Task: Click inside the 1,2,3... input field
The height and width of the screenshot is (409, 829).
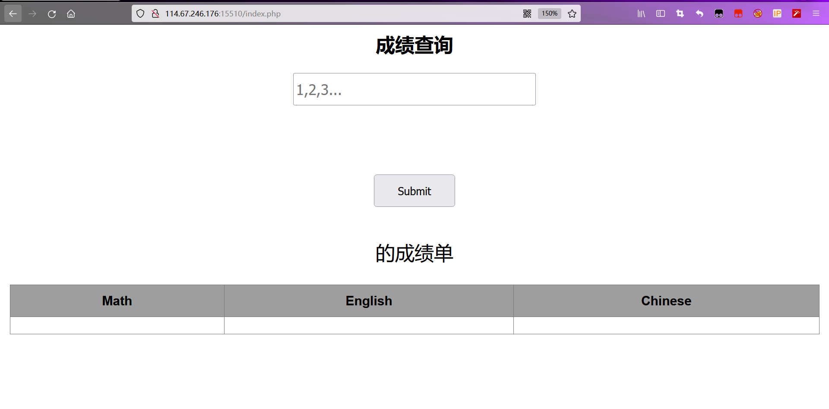Action: [414, 89]
